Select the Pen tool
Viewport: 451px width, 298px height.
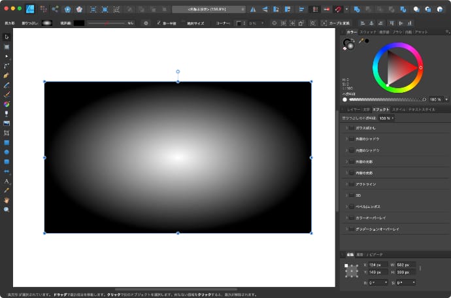point(7,75)
